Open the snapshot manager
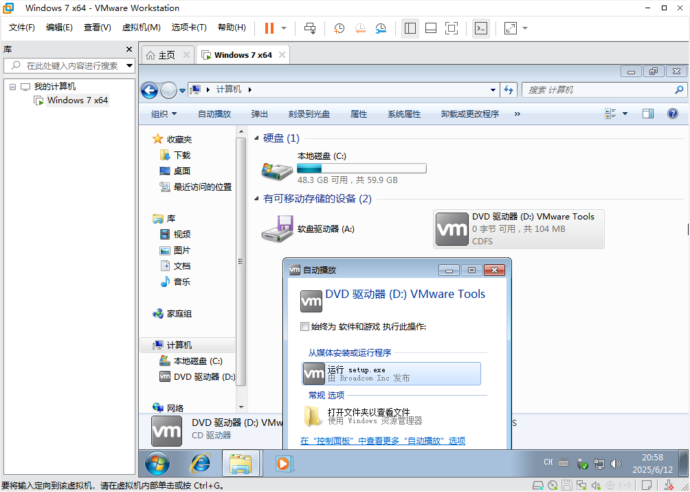Image resolution: width=690 pixels, height=492 pixels. coord(381,28)
